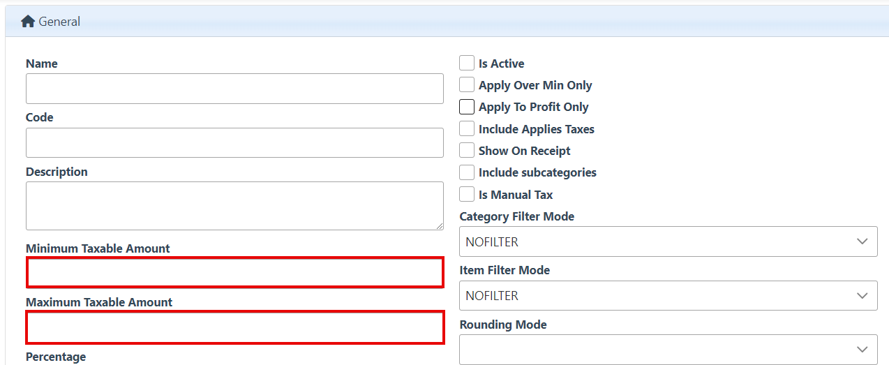The height and width of the screenshot is (365, 889).
Task: Select the Minimum Taxable Amount field
Action: 234,272
